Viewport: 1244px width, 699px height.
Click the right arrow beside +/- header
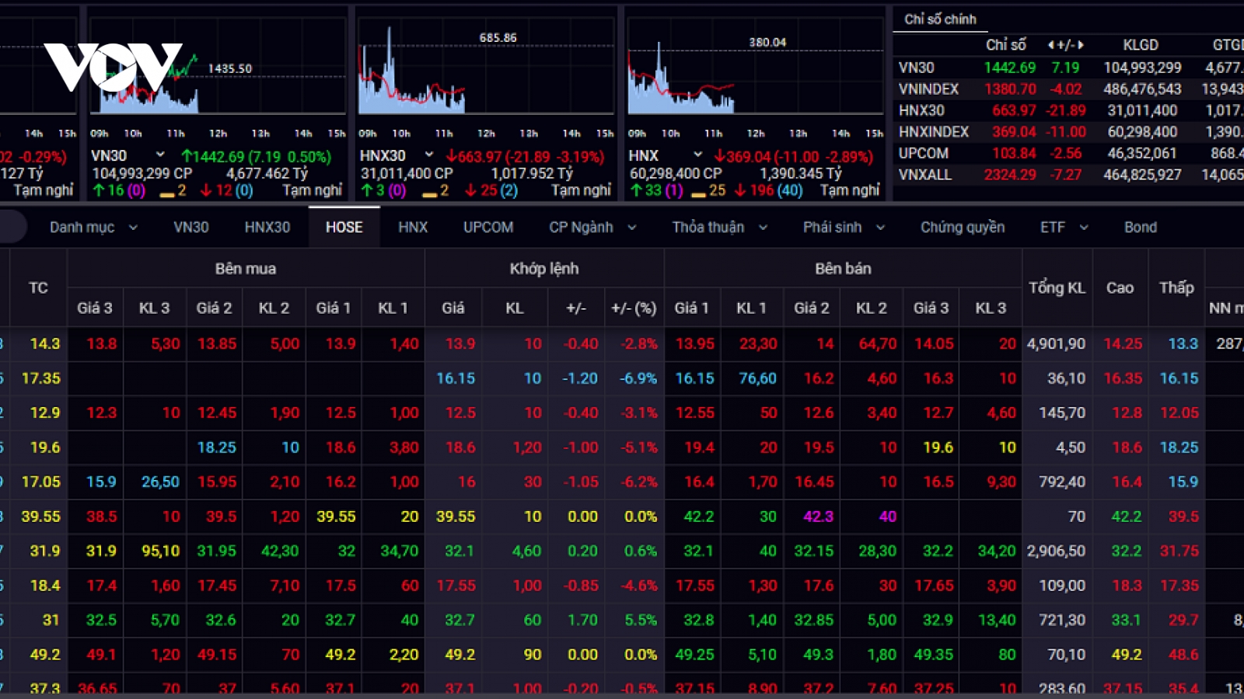click(x=1080, y=45)
